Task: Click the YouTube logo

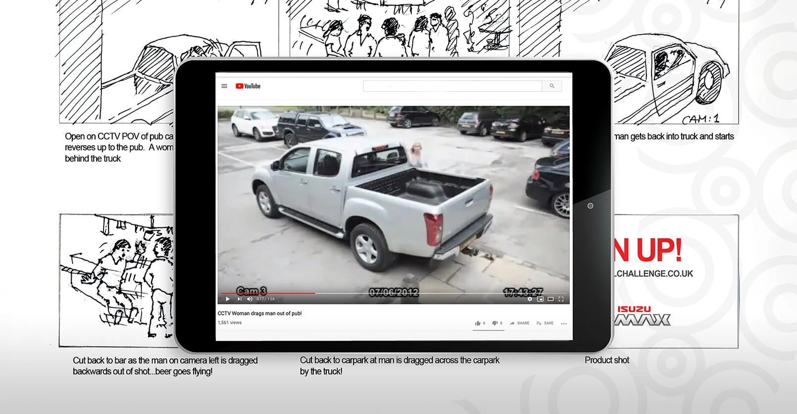Action: [x=248, y=86]
